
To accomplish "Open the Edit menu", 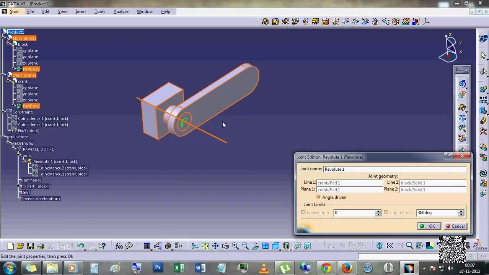I will pyautogui.click(x=46, y=11).
